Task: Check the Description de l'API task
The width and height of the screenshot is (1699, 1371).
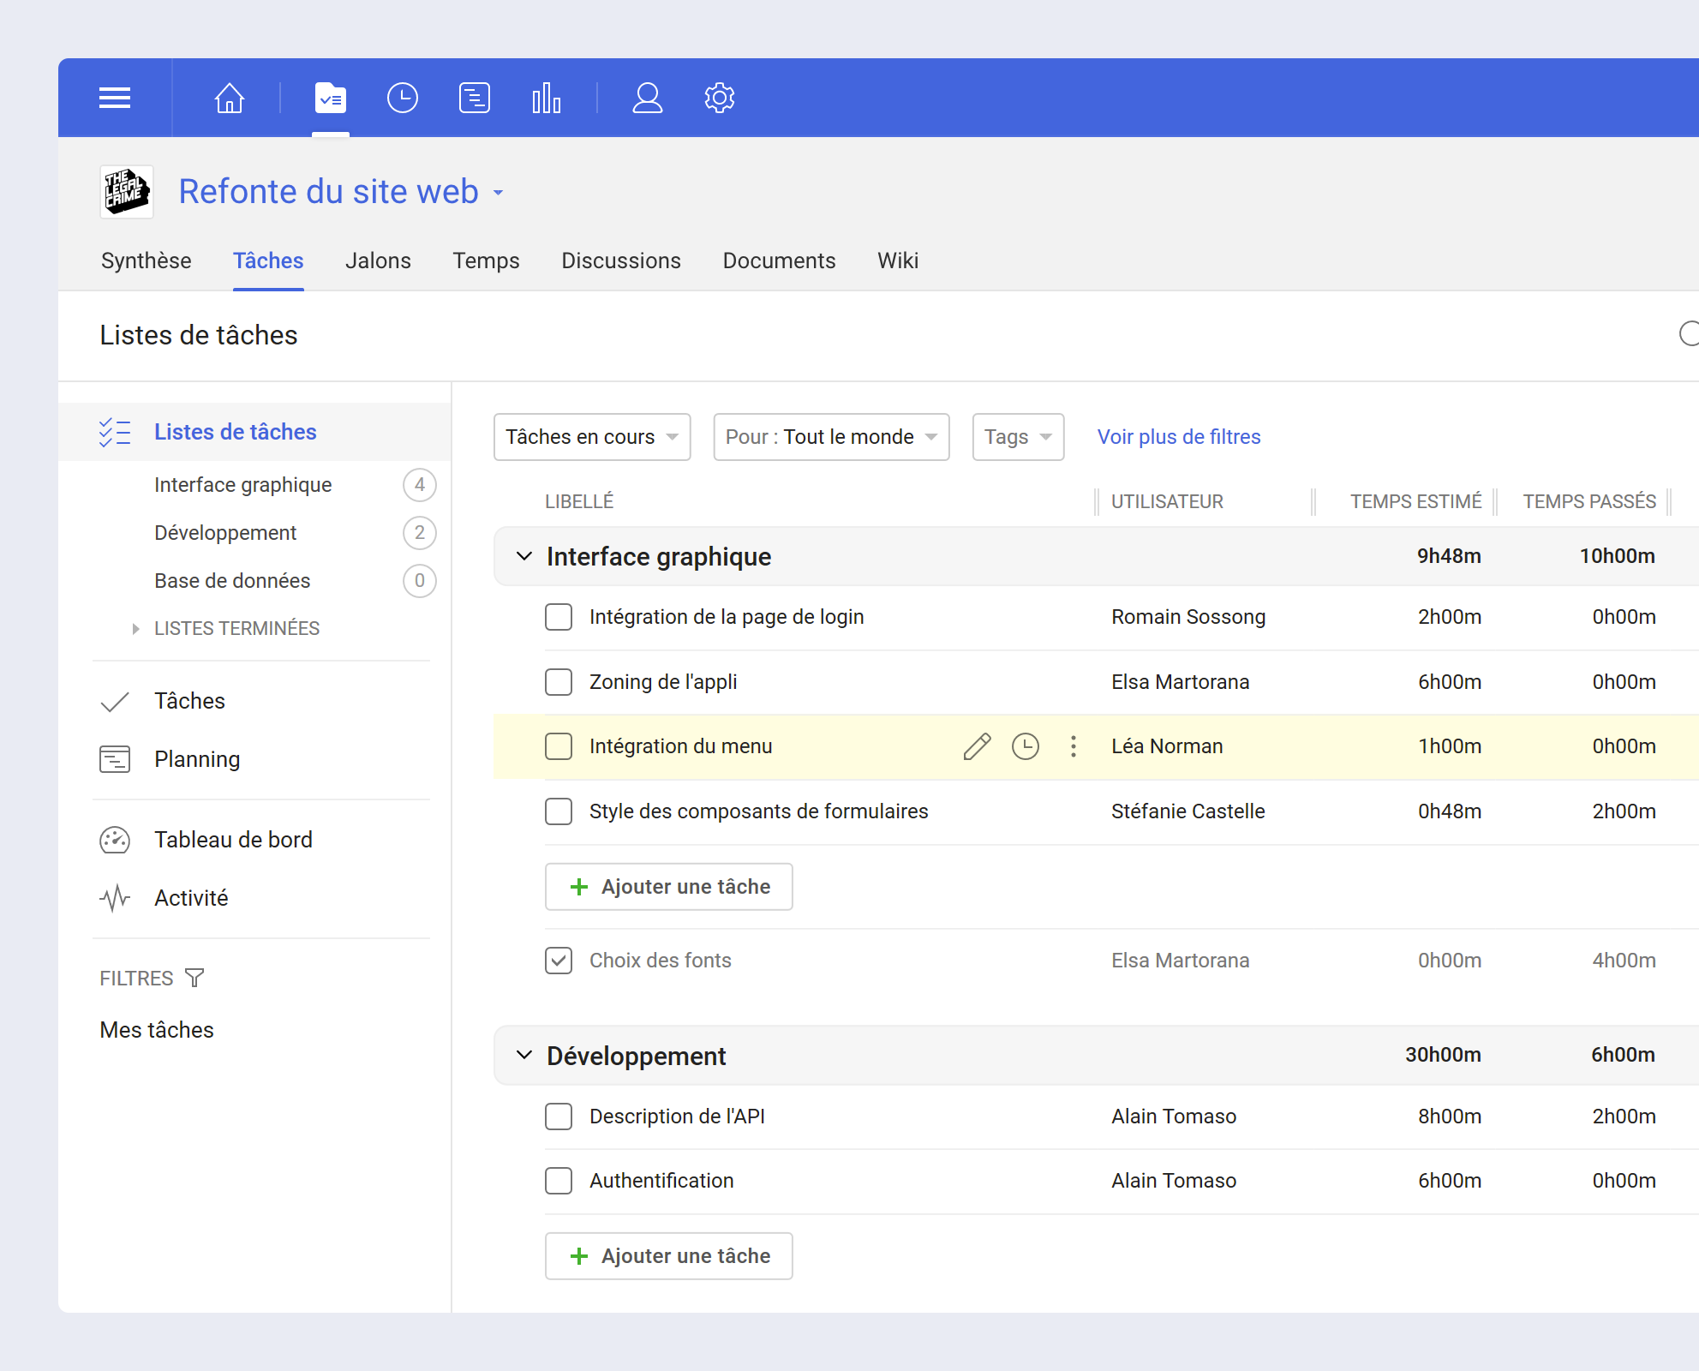Action: 559,1117
